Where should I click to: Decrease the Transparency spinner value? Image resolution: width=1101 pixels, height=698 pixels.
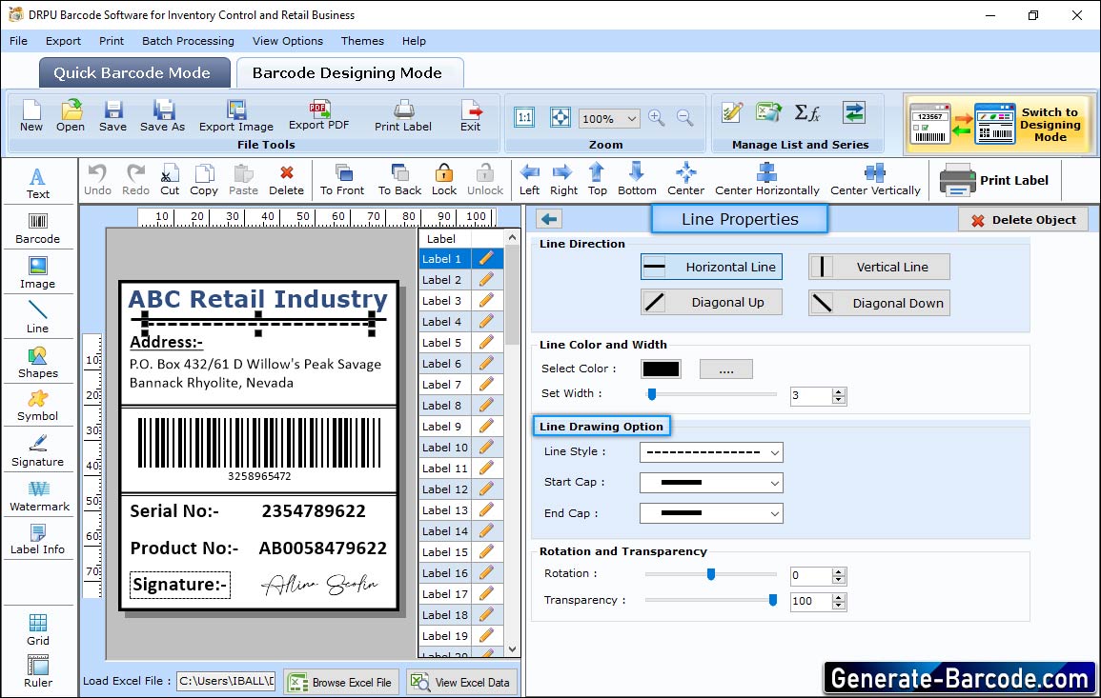tap(839, 606)
